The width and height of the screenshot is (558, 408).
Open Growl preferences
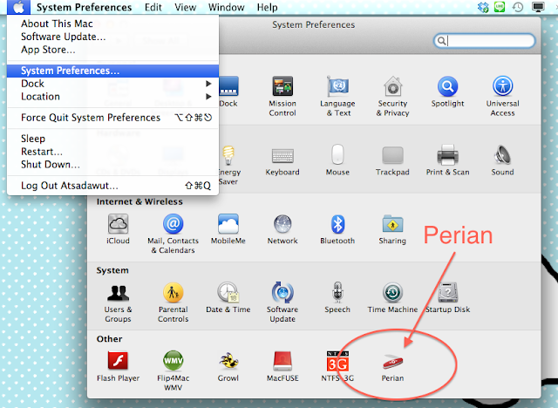click(228, 361)
